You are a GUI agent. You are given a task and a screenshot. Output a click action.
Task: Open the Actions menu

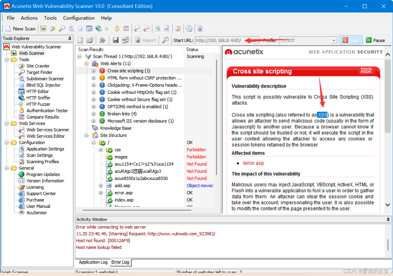tap(29, 18)
